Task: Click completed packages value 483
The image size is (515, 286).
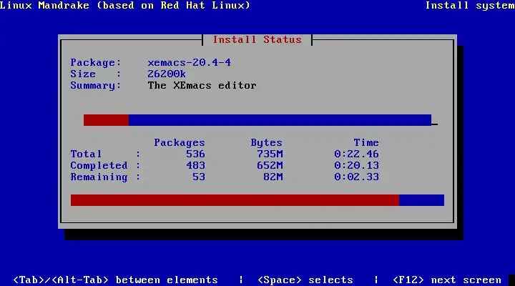Action: tap(195, 165)
